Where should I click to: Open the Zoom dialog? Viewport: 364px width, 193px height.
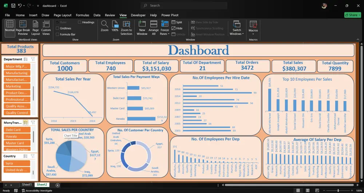tap(104, 26)
